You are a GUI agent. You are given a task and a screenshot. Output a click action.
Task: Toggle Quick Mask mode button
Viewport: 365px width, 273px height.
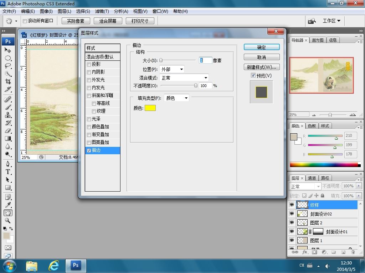(8, 248)
